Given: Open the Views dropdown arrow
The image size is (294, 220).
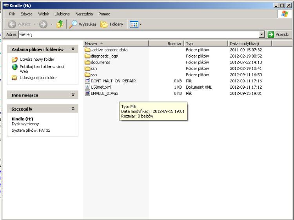Looking at the screenshot, I should point(140,24).
